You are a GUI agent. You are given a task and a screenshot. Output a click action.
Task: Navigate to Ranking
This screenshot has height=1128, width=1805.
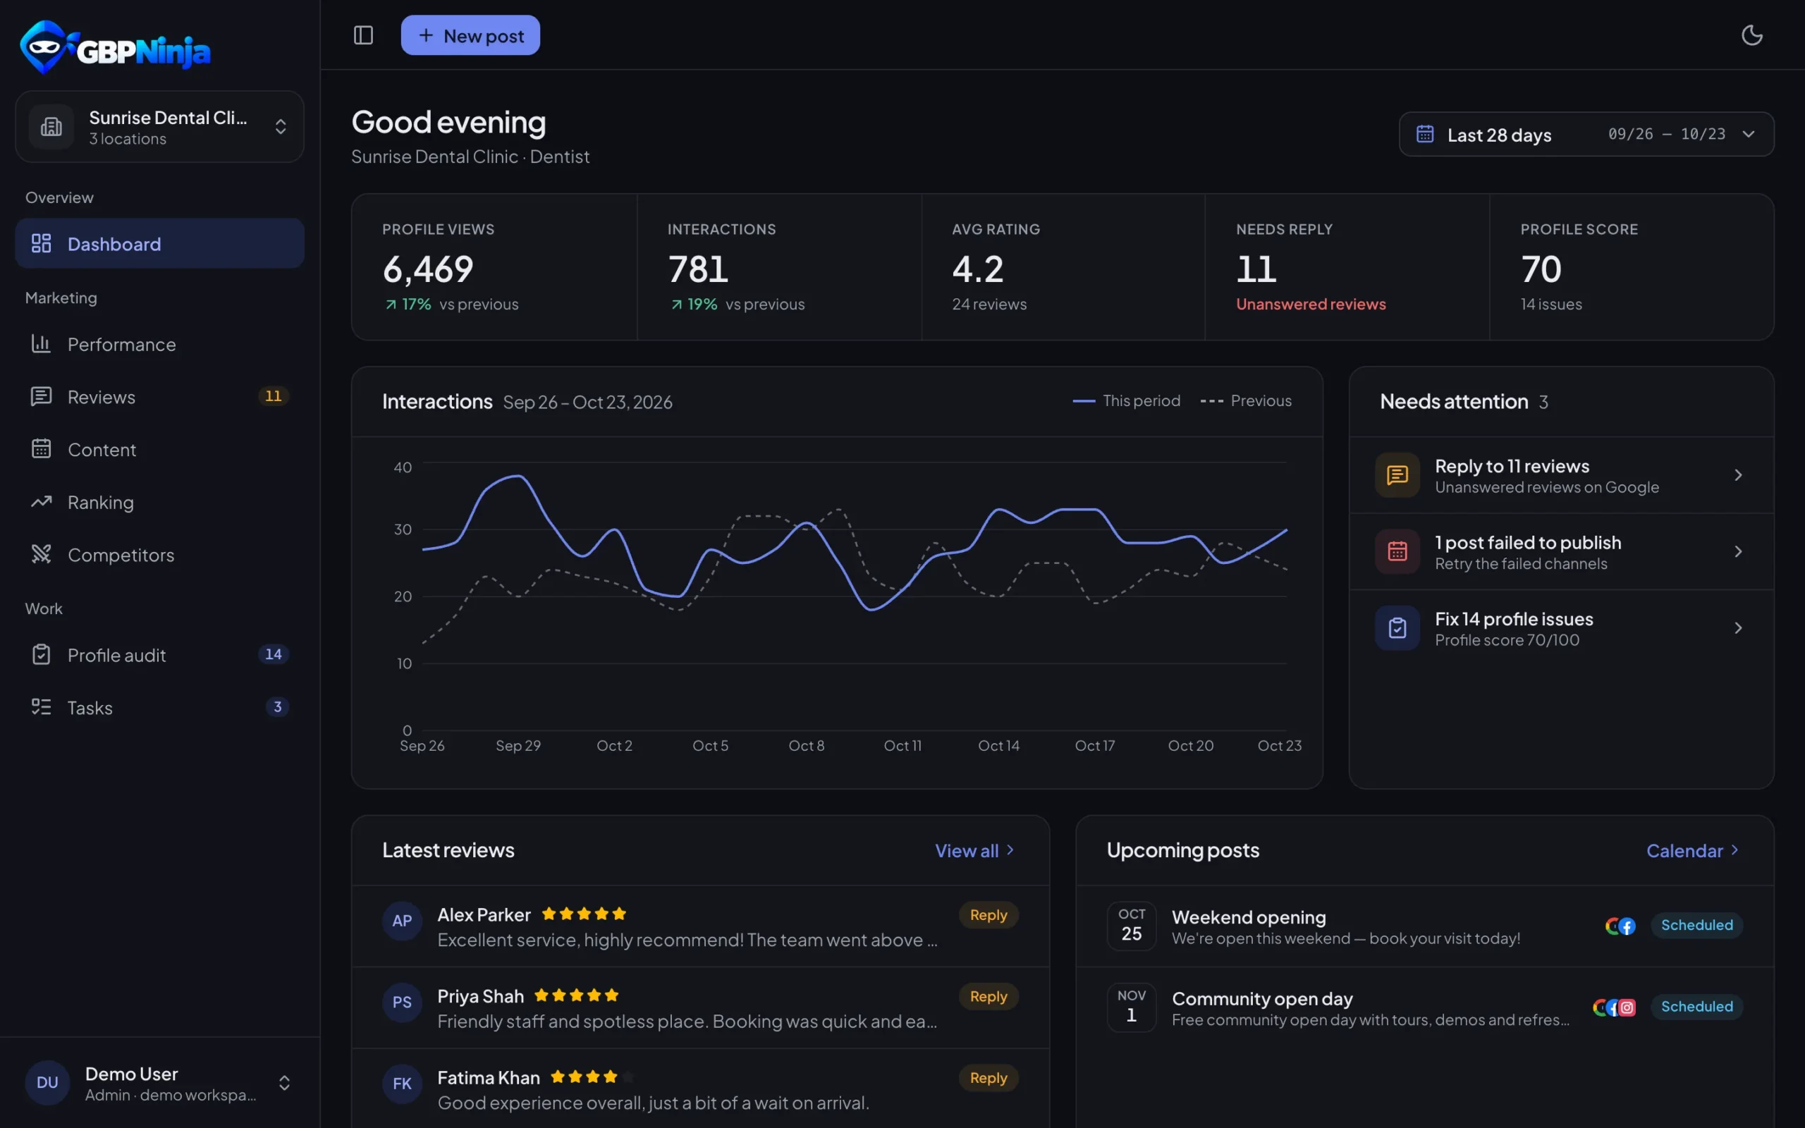point(159,502)
